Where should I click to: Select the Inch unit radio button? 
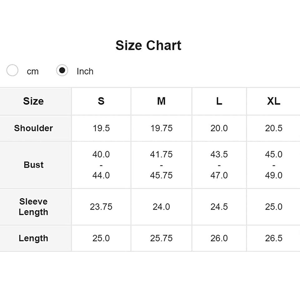tap(62, 70)
